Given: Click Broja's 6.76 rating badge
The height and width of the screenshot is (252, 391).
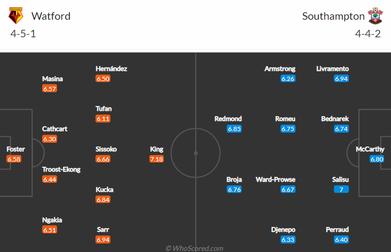Looking at the screenshot, I should pyautogui.click(x=235, y=189).
